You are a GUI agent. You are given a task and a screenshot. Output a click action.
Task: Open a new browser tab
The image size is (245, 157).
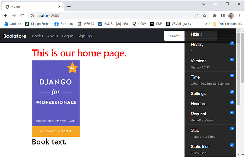[x=69, y=6]
